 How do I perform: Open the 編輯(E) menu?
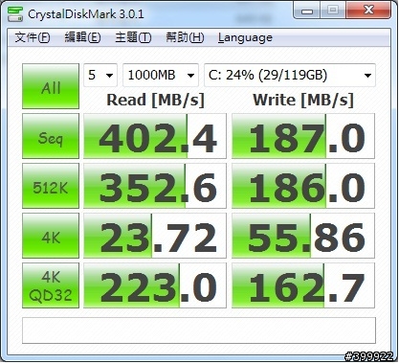point(82,37)
